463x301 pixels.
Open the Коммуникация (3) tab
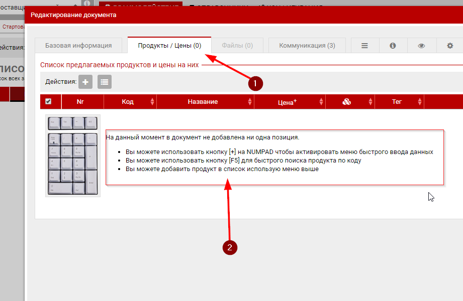(x=307, y=46)
